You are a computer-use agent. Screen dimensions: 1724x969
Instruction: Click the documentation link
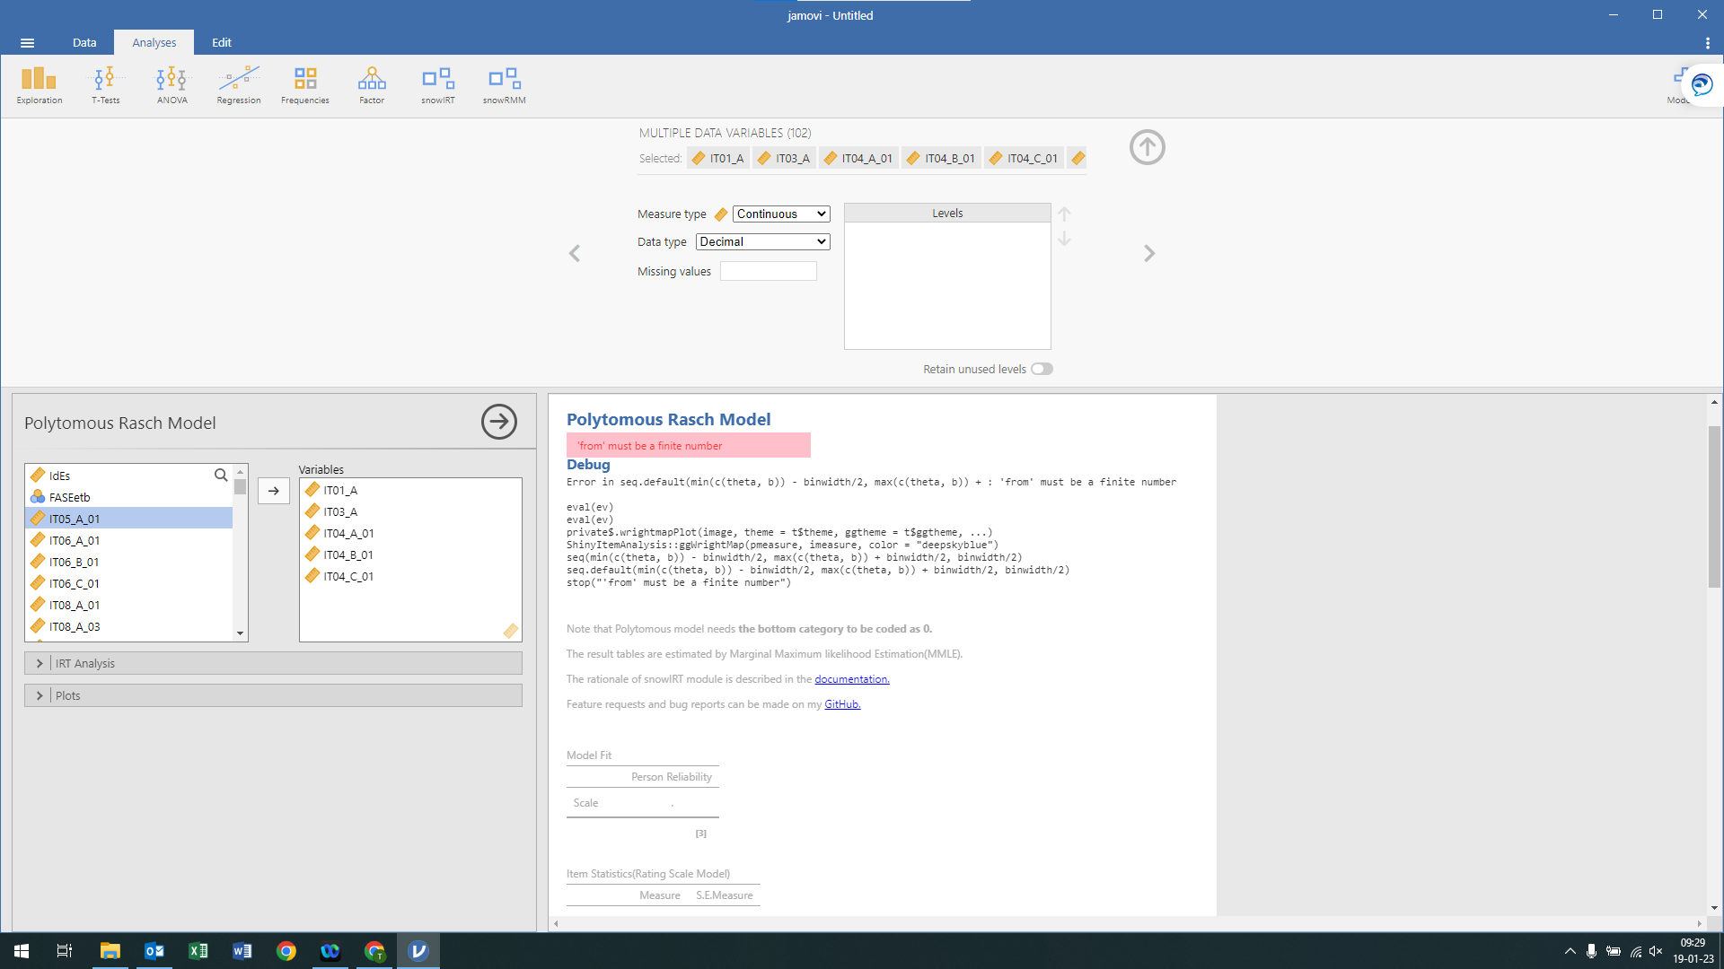[850, 678]
